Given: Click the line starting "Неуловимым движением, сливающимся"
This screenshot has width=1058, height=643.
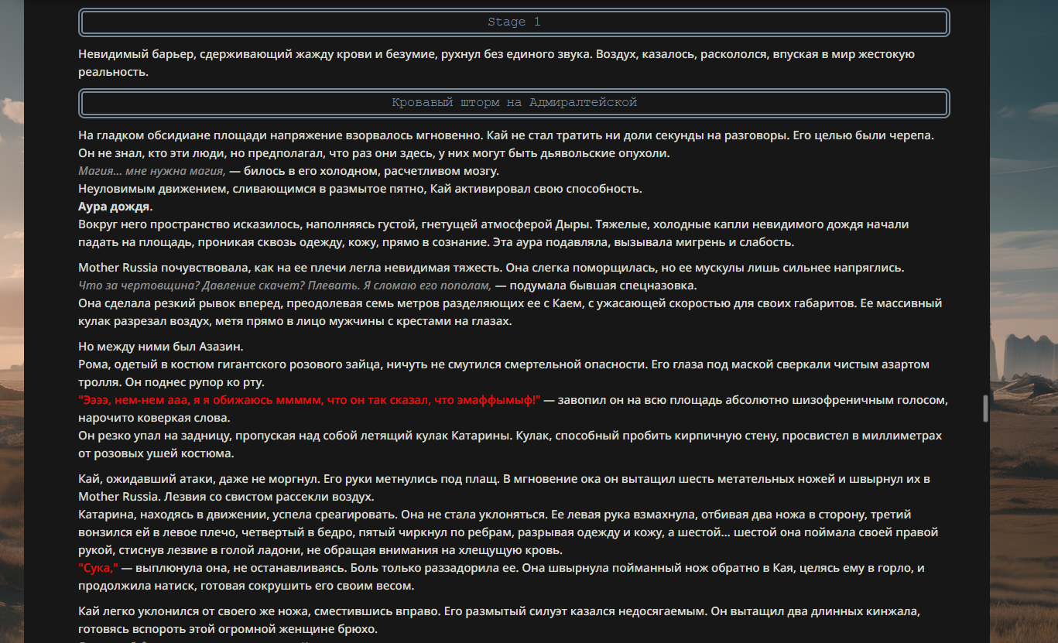Looking at the screenshot, I should pyautogui.click(x=360, y=189).
